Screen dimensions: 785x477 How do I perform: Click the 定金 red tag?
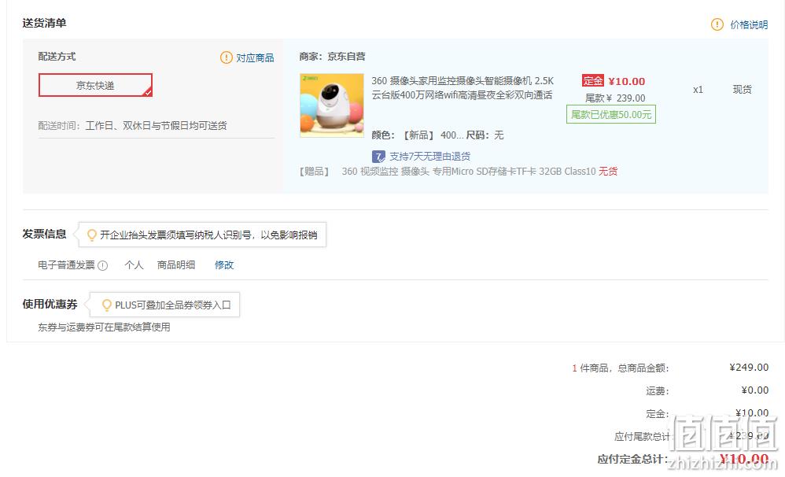click(593, 80)
